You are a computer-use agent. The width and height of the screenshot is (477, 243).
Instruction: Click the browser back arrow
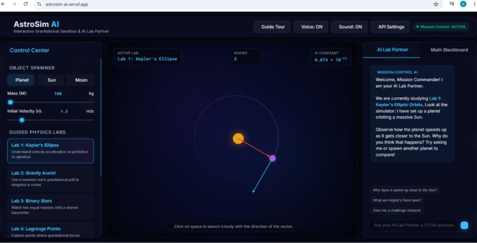pos(3,4)
